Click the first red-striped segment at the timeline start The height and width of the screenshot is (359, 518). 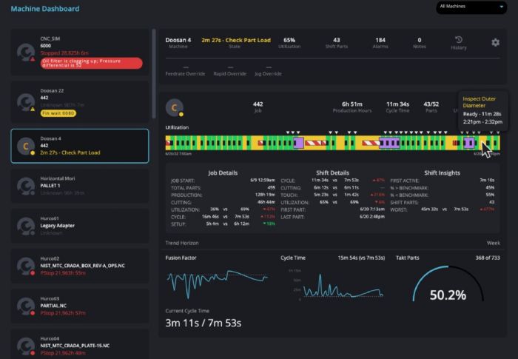[168, 143]
